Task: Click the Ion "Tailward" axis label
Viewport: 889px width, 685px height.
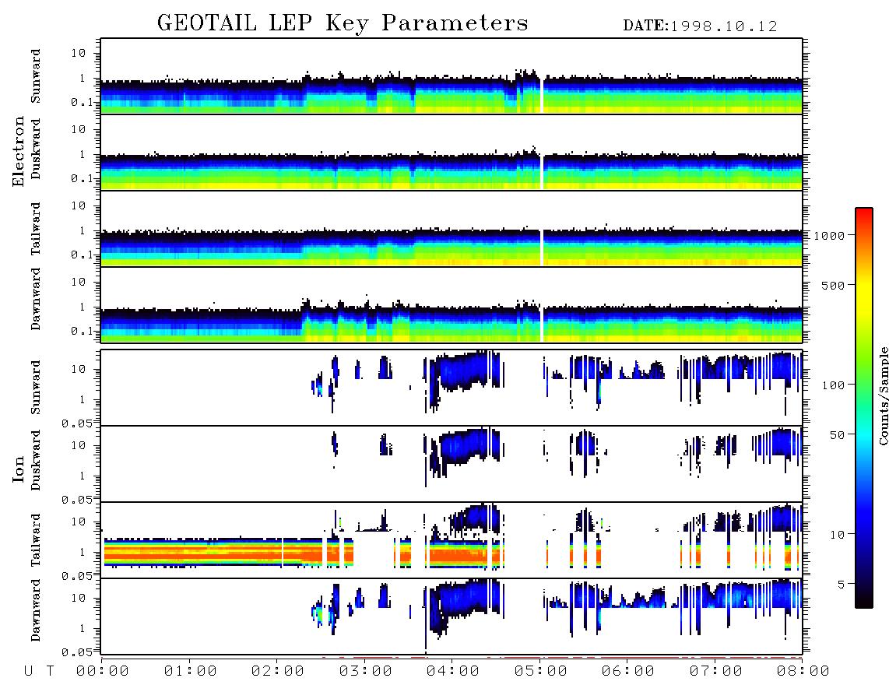Action: point(36,540)
